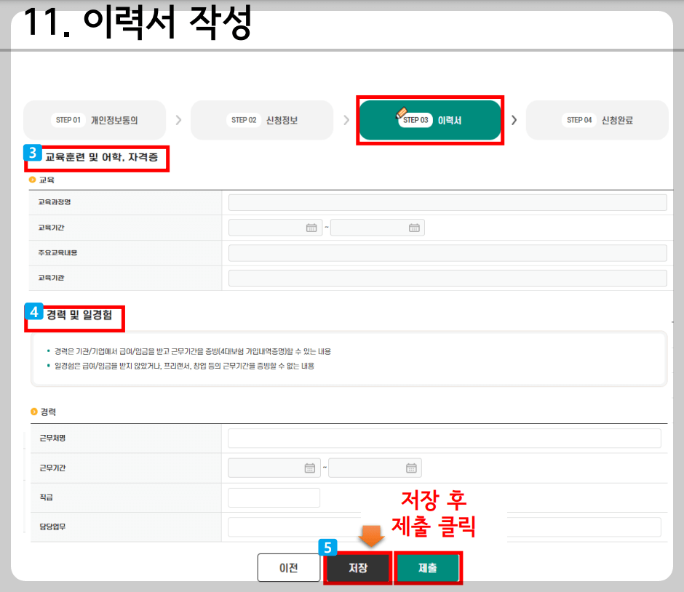This screenshot has width=684, height=592.
Task: Open the STEP 04 신청완료 step
Action: click(x=597, y=120)
